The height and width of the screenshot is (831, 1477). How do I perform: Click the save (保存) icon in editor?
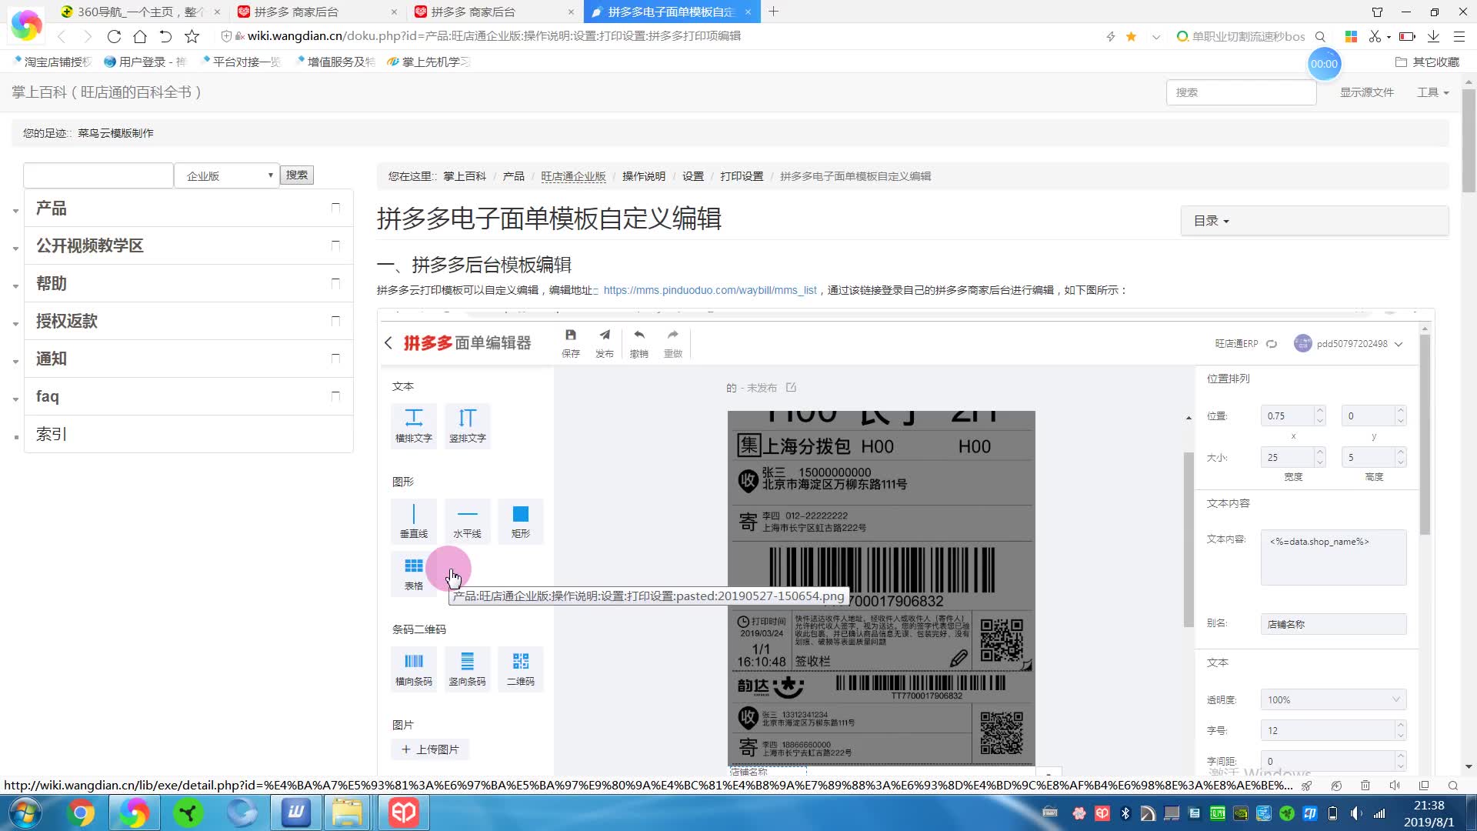click(571, 343)
